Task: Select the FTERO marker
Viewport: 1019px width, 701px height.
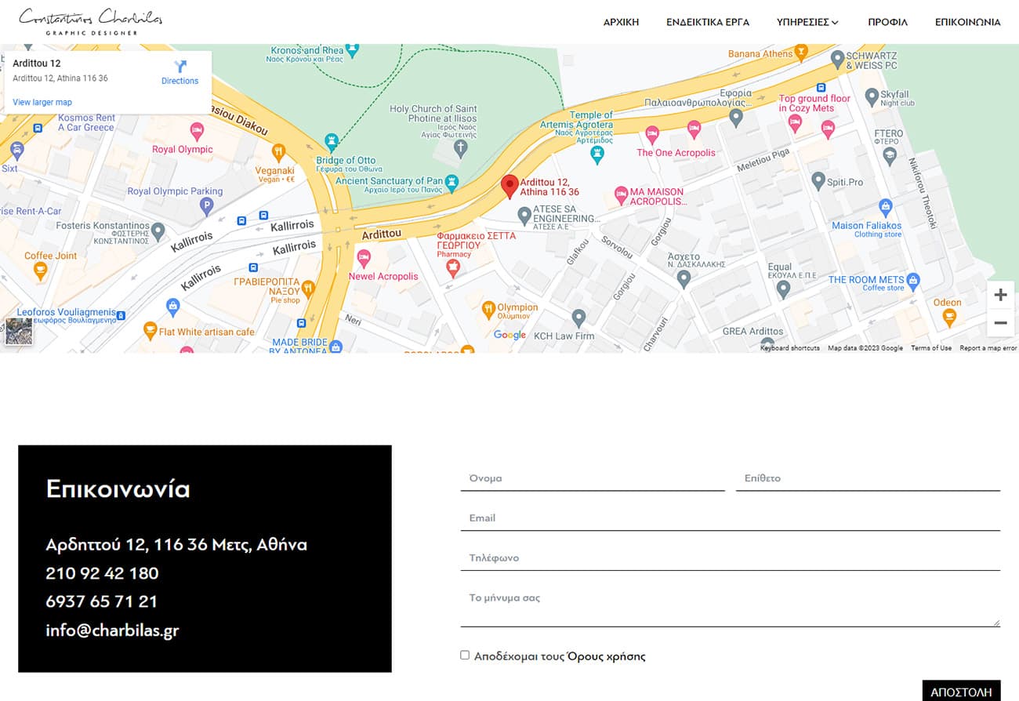Action: pos(889,156)
